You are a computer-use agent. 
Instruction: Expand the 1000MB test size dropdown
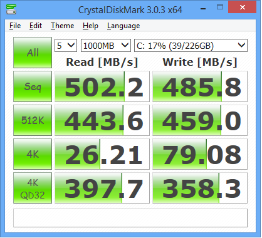(106, 45)
